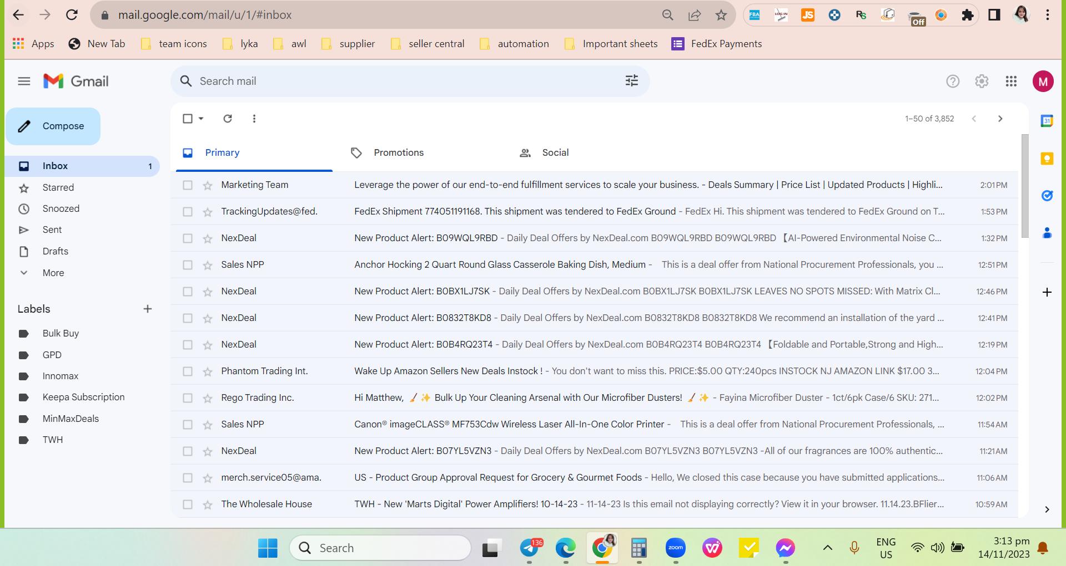Open Chrome extensions puzzle icon

click(968, 15)
